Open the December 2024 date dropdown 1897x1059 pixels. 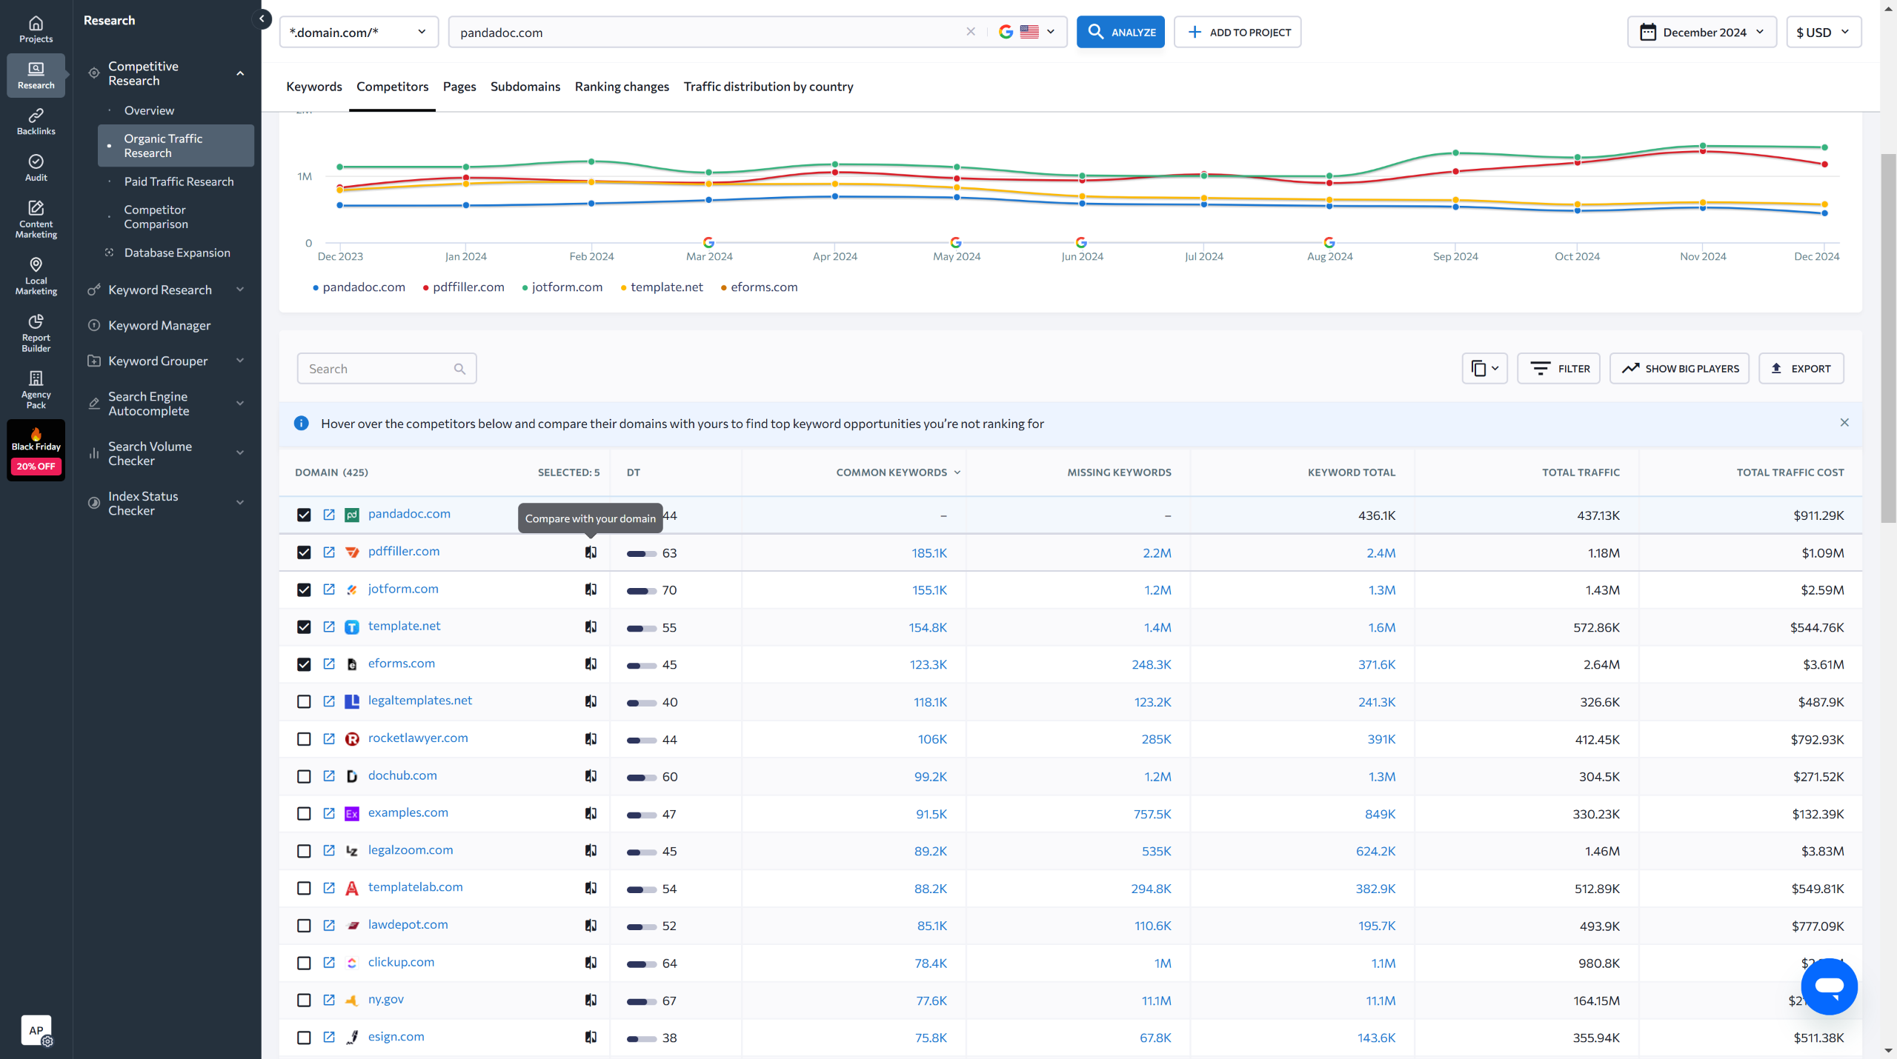(1701, 32)
